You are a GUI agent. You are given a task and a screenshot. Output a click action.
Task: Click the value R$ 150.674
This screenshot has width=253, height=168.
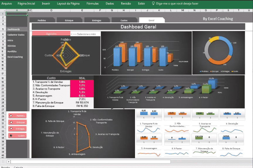pyautogui.click(x=82, y=103)
